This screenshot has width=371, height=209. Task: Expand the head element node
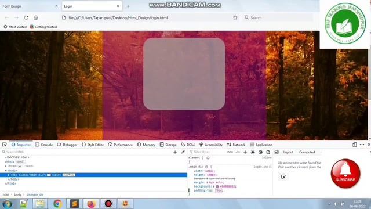(x=6, y=166)
